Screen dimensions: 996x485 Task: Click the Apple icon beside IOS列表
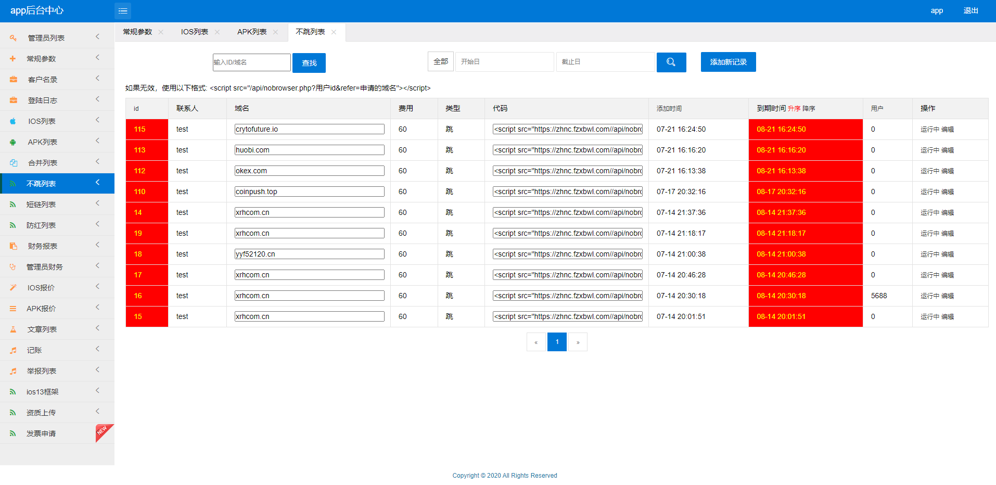point(13,121)
